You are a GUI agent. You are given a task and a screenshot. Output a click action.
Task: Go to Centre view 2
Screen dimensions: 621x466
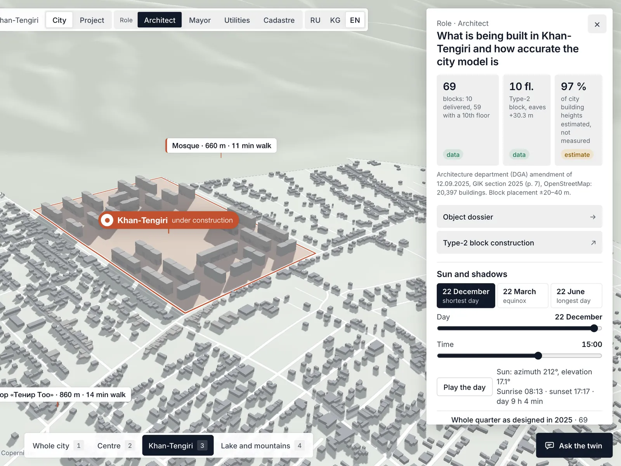[115, 445]
